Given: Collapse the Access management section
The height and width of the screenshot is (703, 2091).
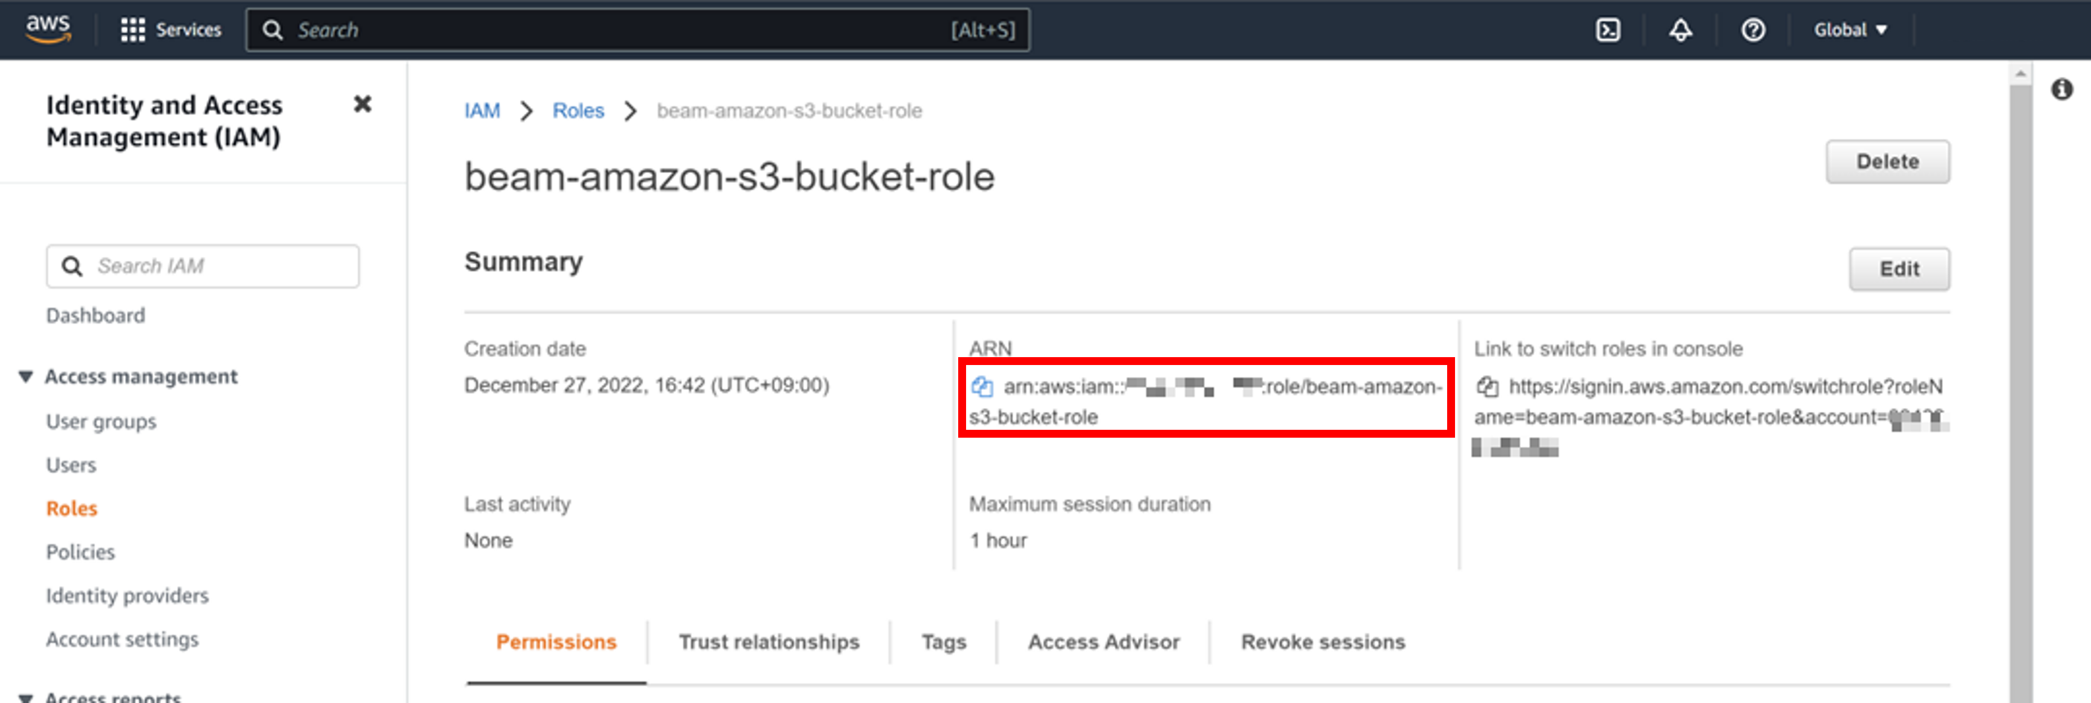Looking at the screenshot, I should click(26, 377).
